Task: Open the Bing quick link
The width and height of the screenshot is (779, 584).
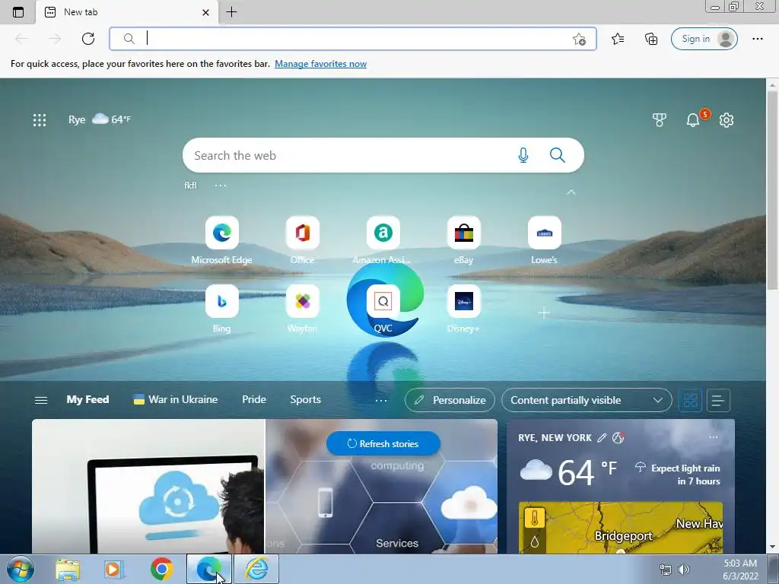Action: 221,309
